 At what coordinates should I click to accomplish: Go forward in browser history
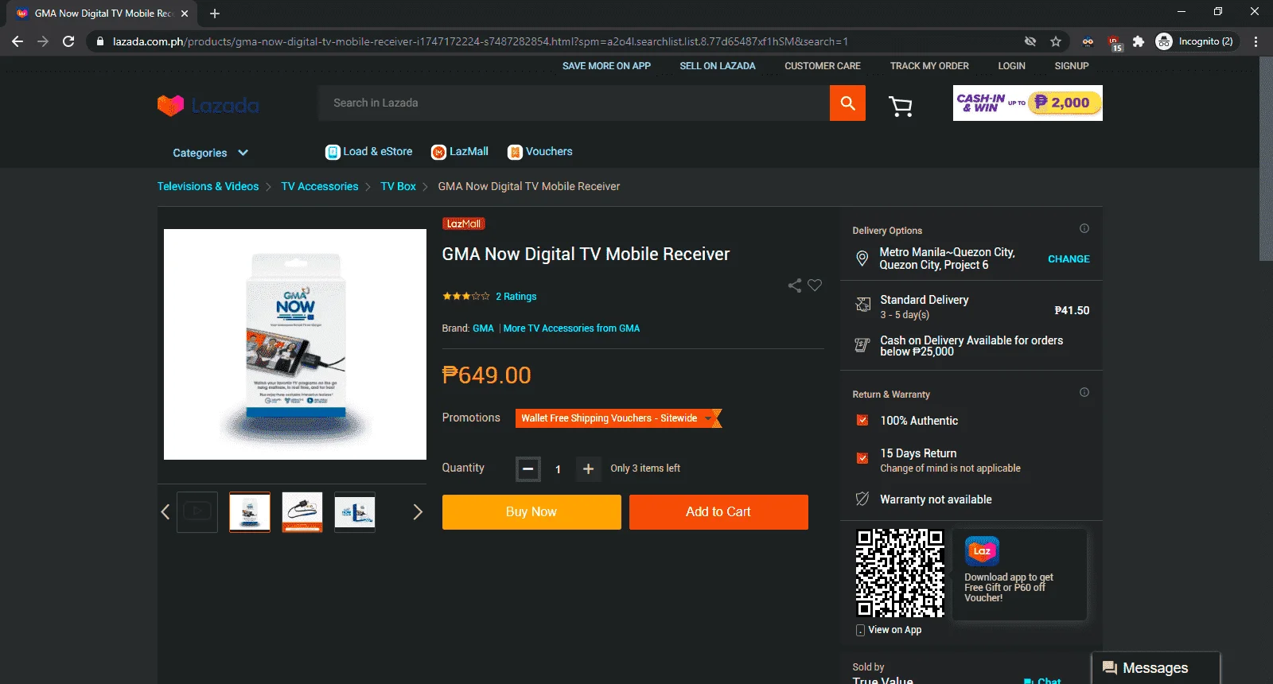click(x=43, y=41)
